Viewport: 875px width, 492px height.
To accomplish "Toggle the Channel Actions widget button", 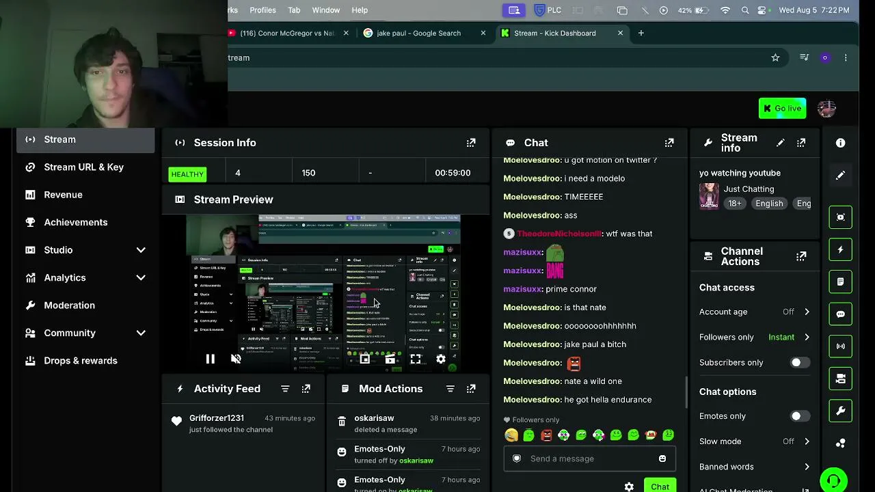I will pyautogui.click(x=841, y=379).
